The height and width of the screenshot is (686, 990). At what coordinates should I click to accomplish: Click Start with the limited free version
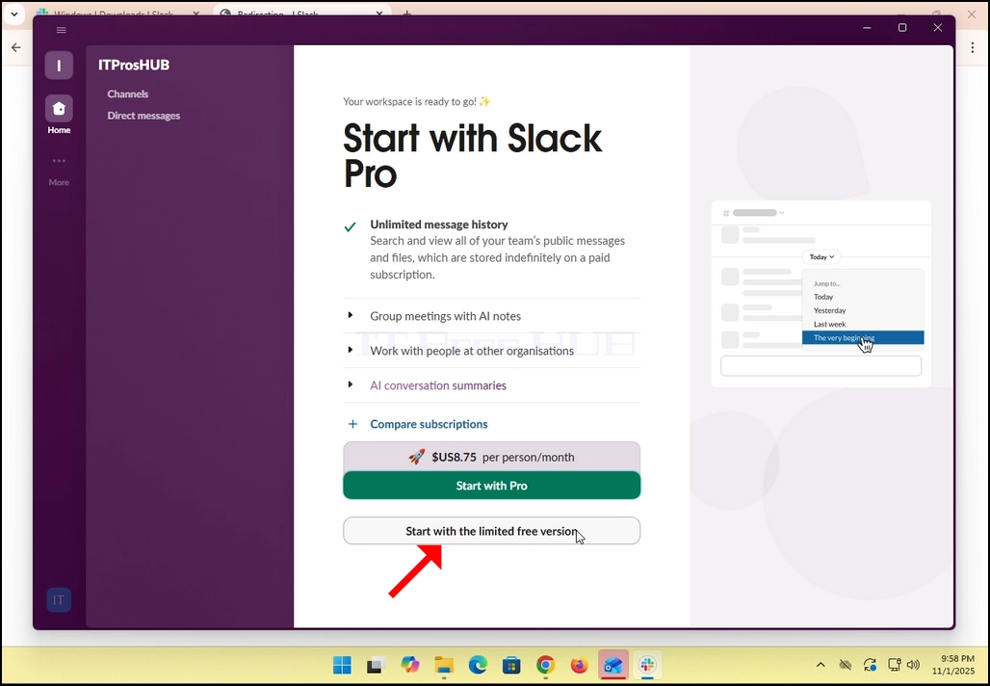[491, 531]
